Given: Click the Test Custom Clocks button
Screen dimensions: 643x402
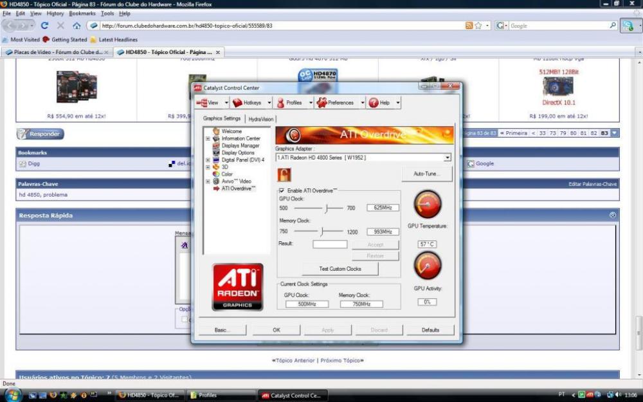Looking at the screenshot, I should pyautogui.click(x=340, y=269).
